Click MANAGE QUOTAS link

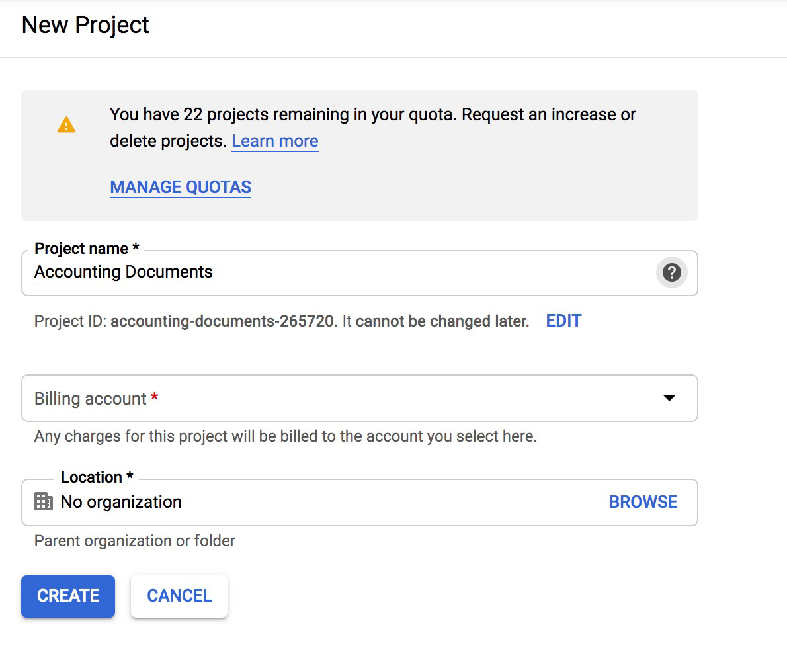click(180, 187)
